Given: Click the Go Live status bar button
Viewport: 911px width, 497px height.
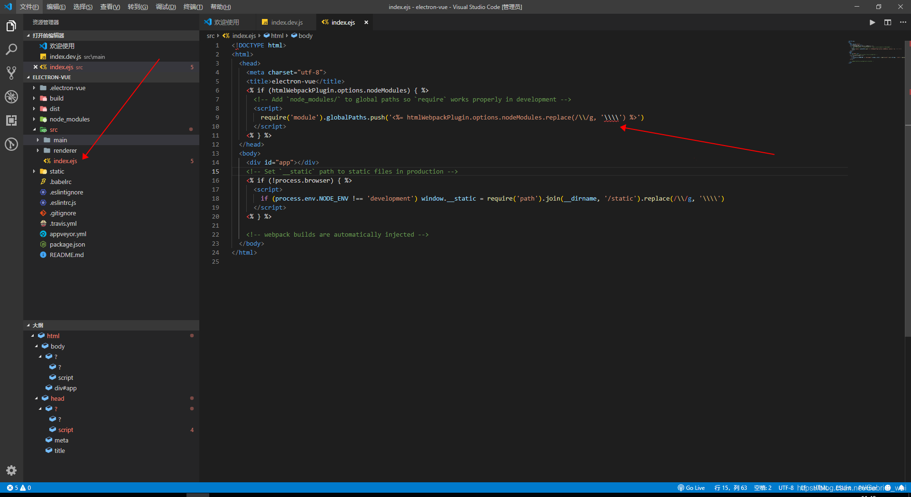Looking at the screenshot, I should 691,488.
